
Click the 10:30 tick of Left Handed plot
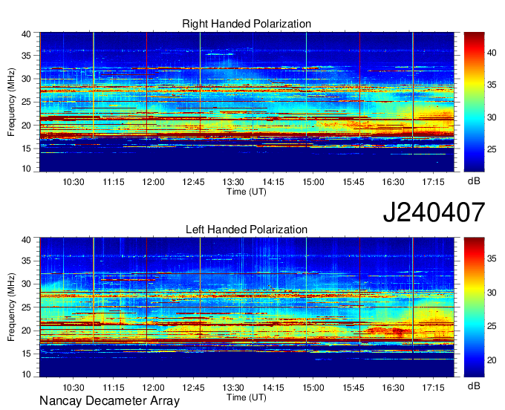[x=74, y=388]
